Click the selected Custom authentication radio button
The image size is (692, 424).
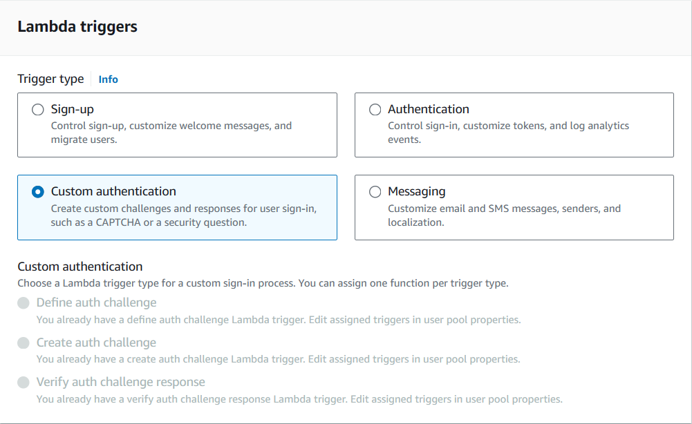tap(38, 192)
